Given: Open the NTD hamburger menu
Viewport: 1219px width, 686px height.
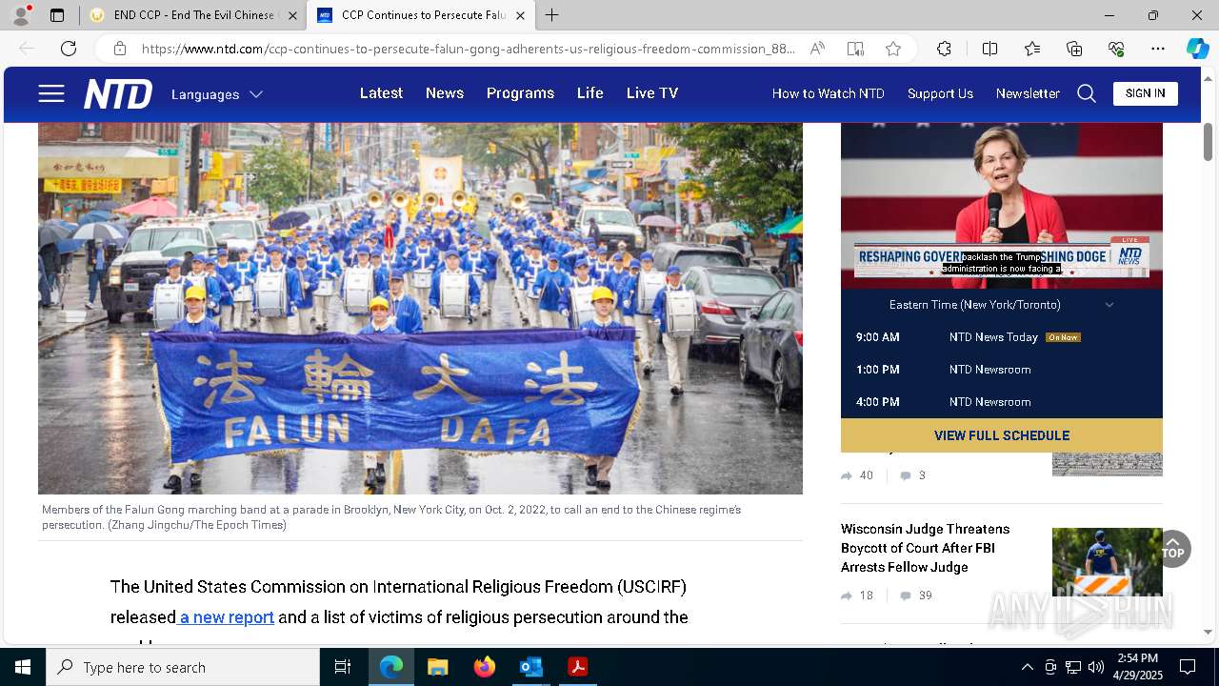Looking at the screenshot, I should point(51,93).
